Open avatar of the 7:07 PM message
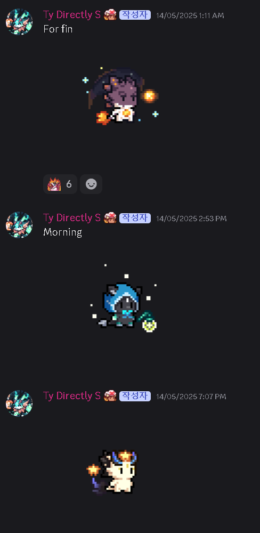This screenshot has width=260, height=533. point(19,403)
